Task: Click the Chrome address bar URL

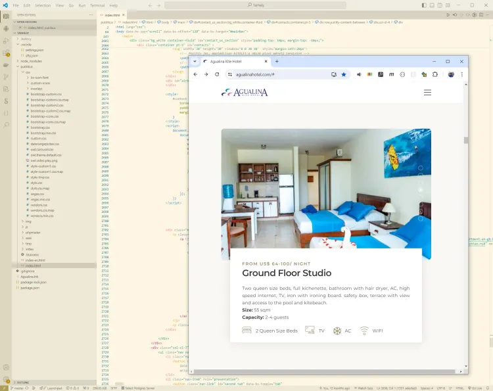Action: pyautogui.click(x=255, y=74)
